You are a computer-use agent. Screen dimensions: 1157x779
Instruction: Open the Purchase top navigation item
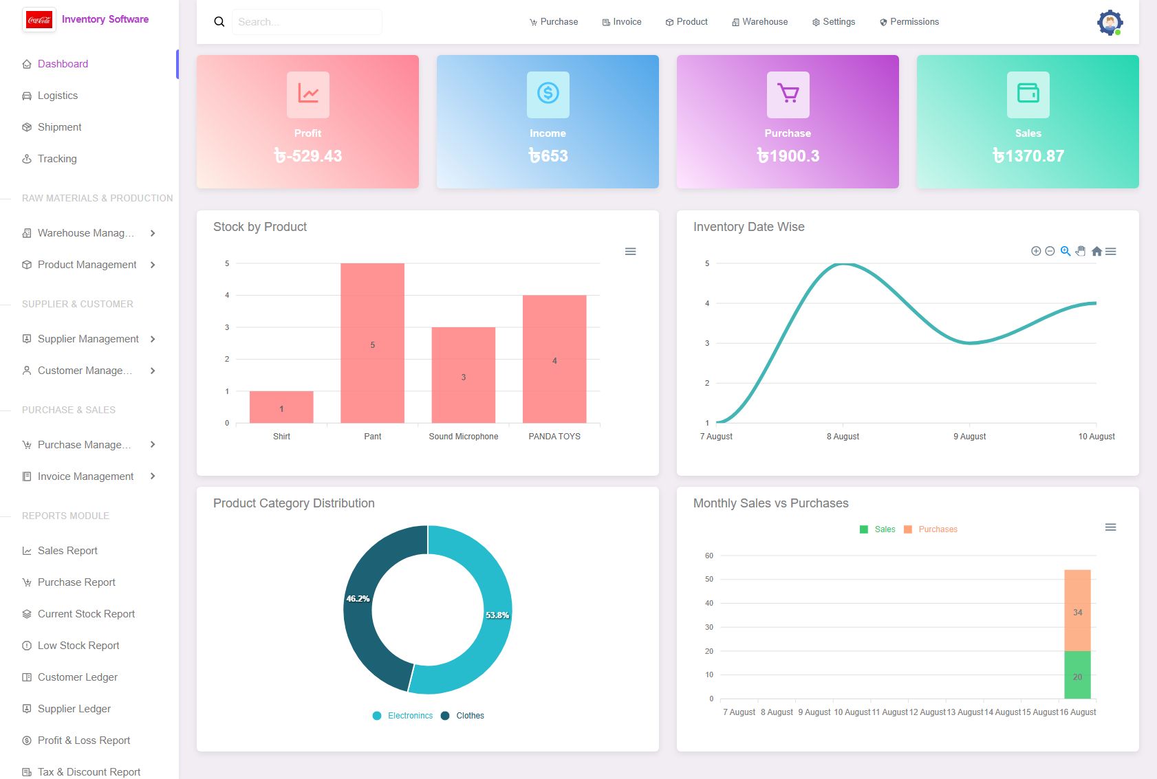[x=554, y=22]
